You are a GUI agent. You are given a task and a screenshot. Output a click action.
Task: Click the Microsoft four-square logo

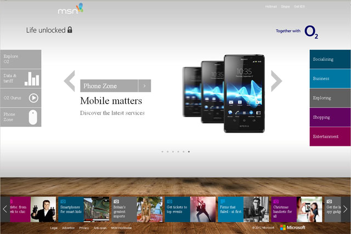(x=283, y=227)
